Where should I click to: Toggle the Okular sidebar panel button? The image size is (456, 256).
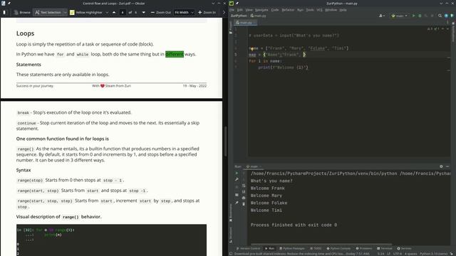coord(4,13)
